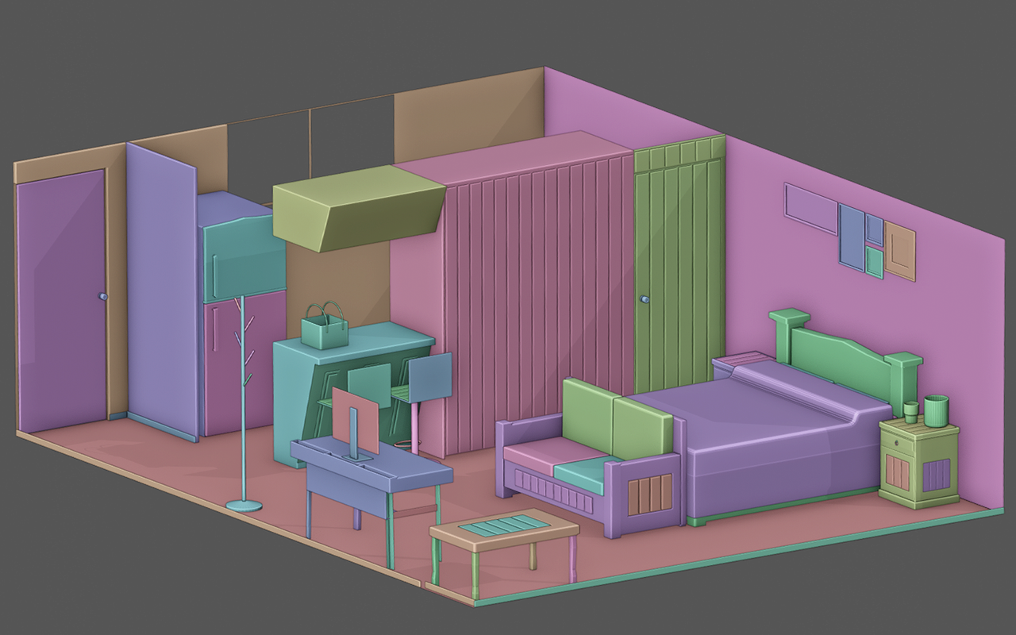Click the round knob on the purple door
Screen dimensions: 1016x635
point(102,296)
